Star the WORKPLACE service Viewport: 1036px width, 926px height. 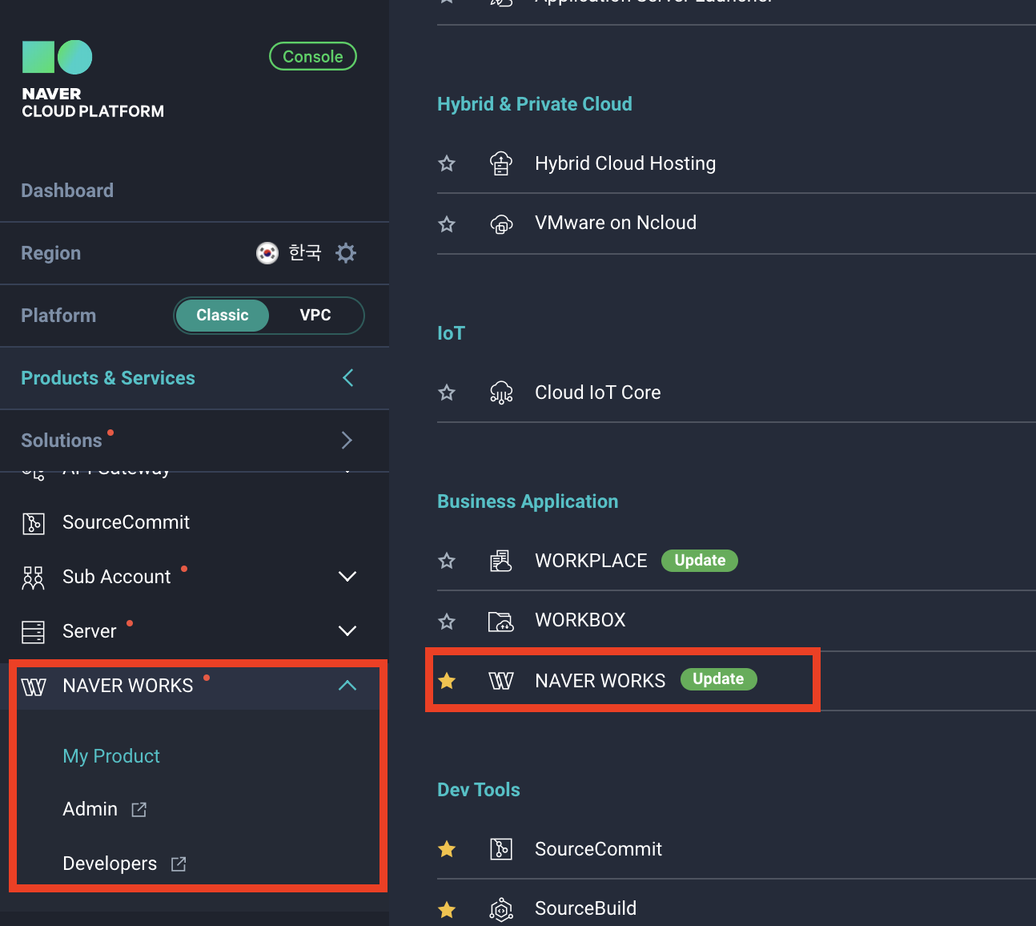[447, 561]
